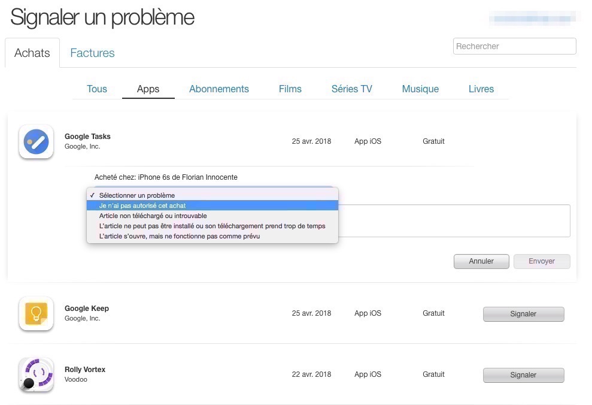Switch to the Factures tab
Image resolution: width=592 pixels, height=405 pixels.
[x=92, y=53]
